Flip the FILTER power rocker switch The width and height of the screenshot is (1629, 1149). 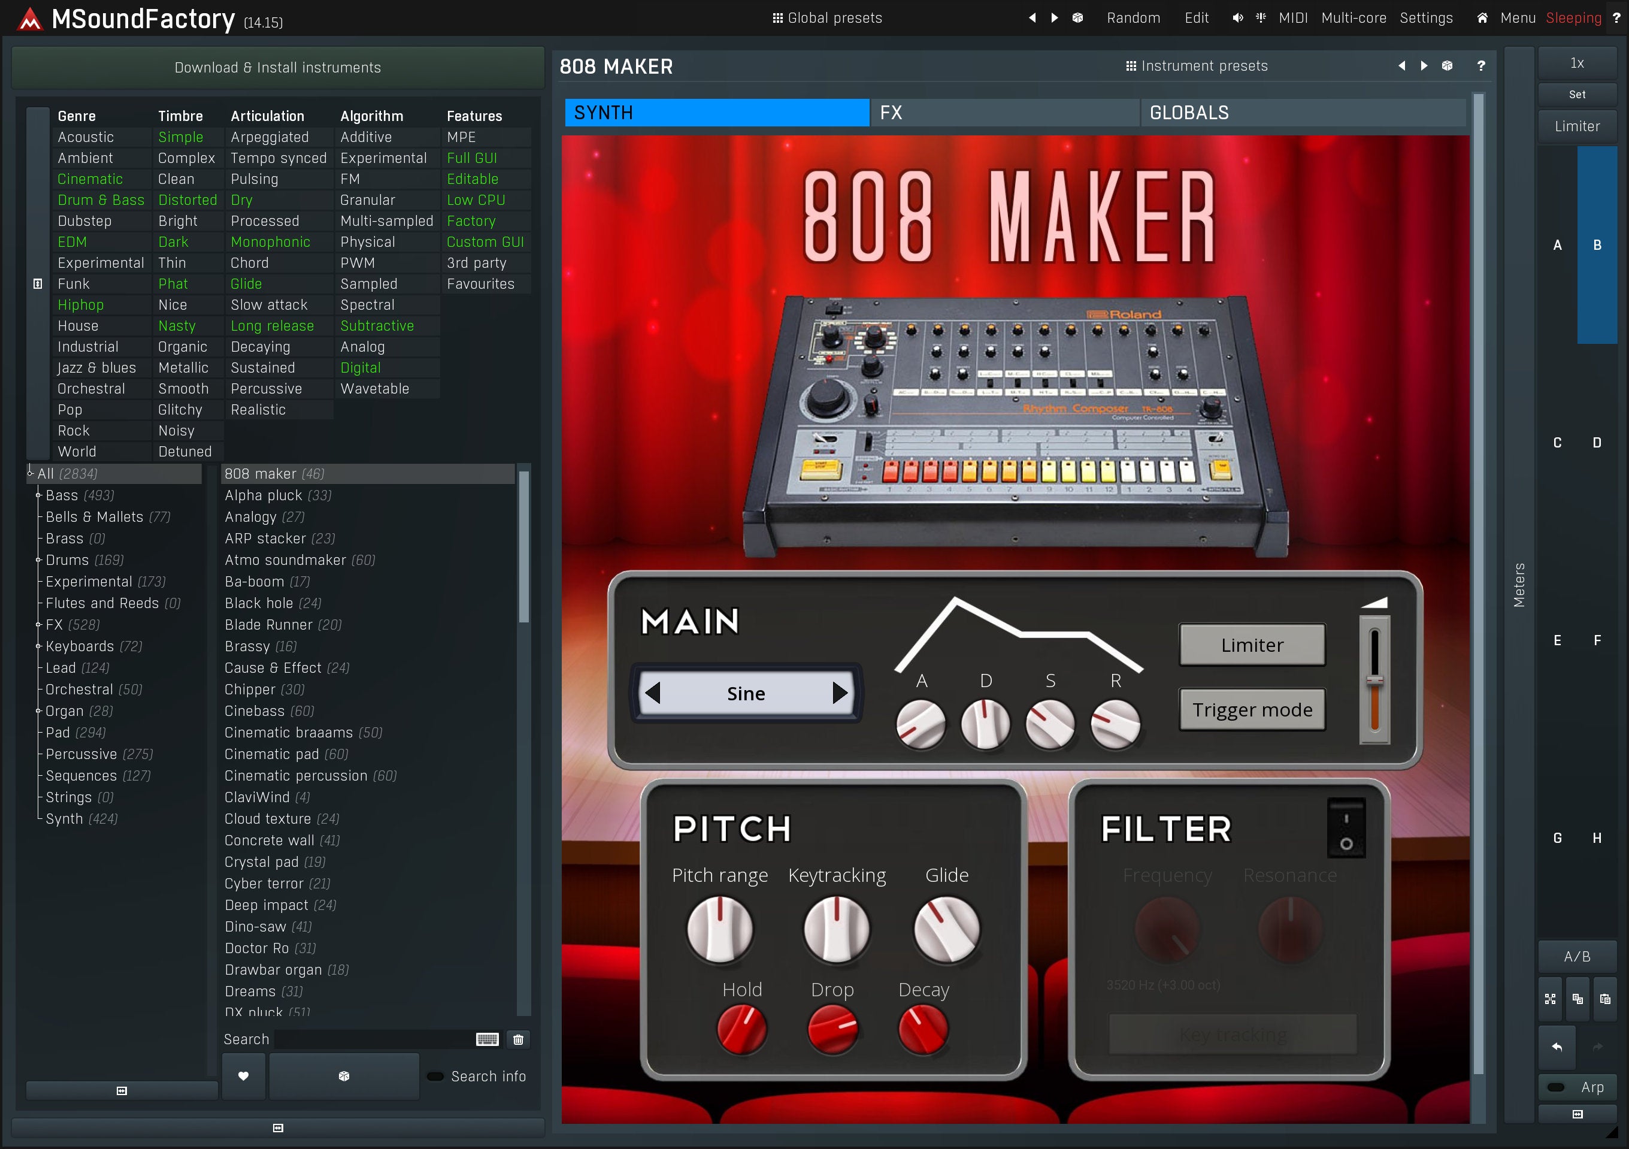coord(1346,829)
